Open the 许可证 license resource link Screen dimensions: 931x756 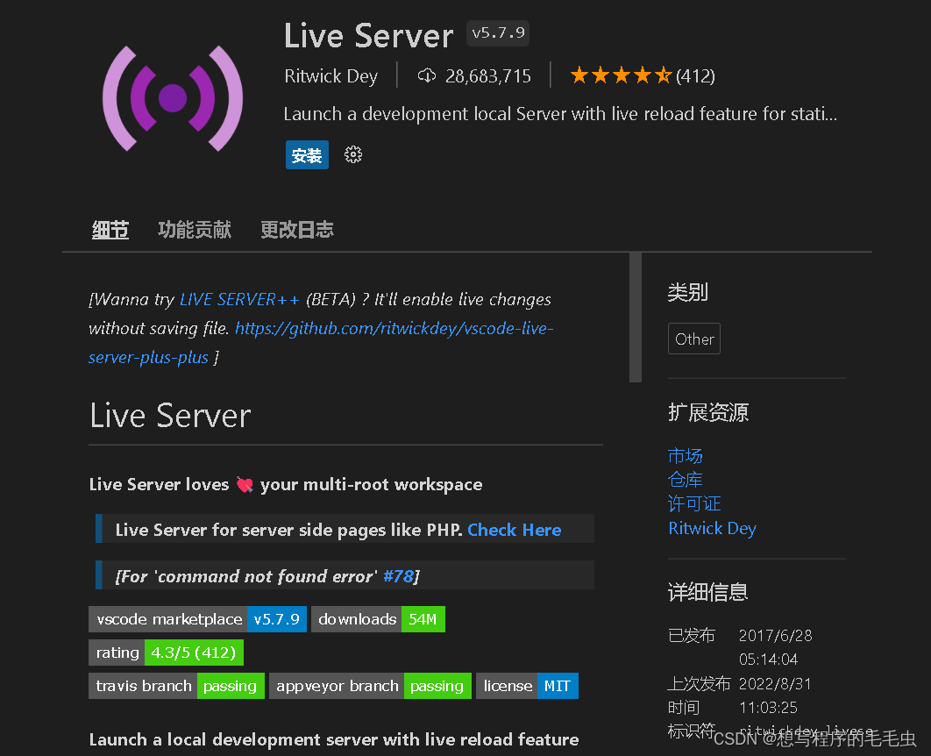pyautogui.click(x=694, y=503)
